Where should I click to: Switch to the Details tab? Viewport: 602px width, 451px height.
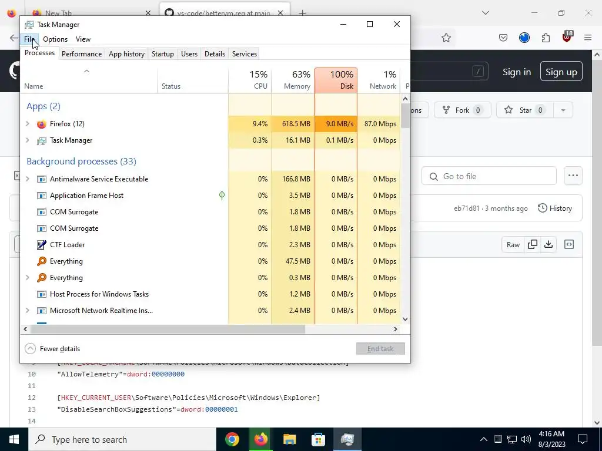click(x=215, y=54)
